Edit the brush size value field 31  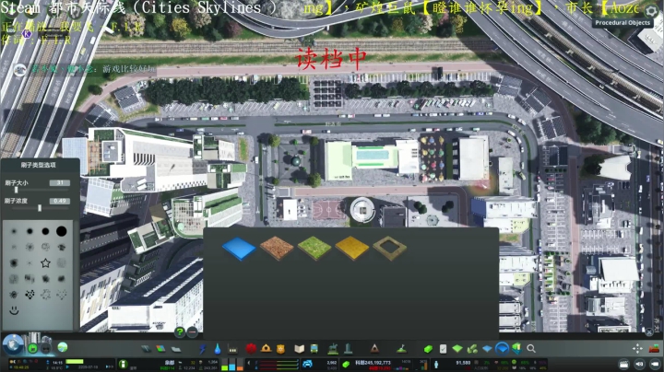(x=60, y=183)
